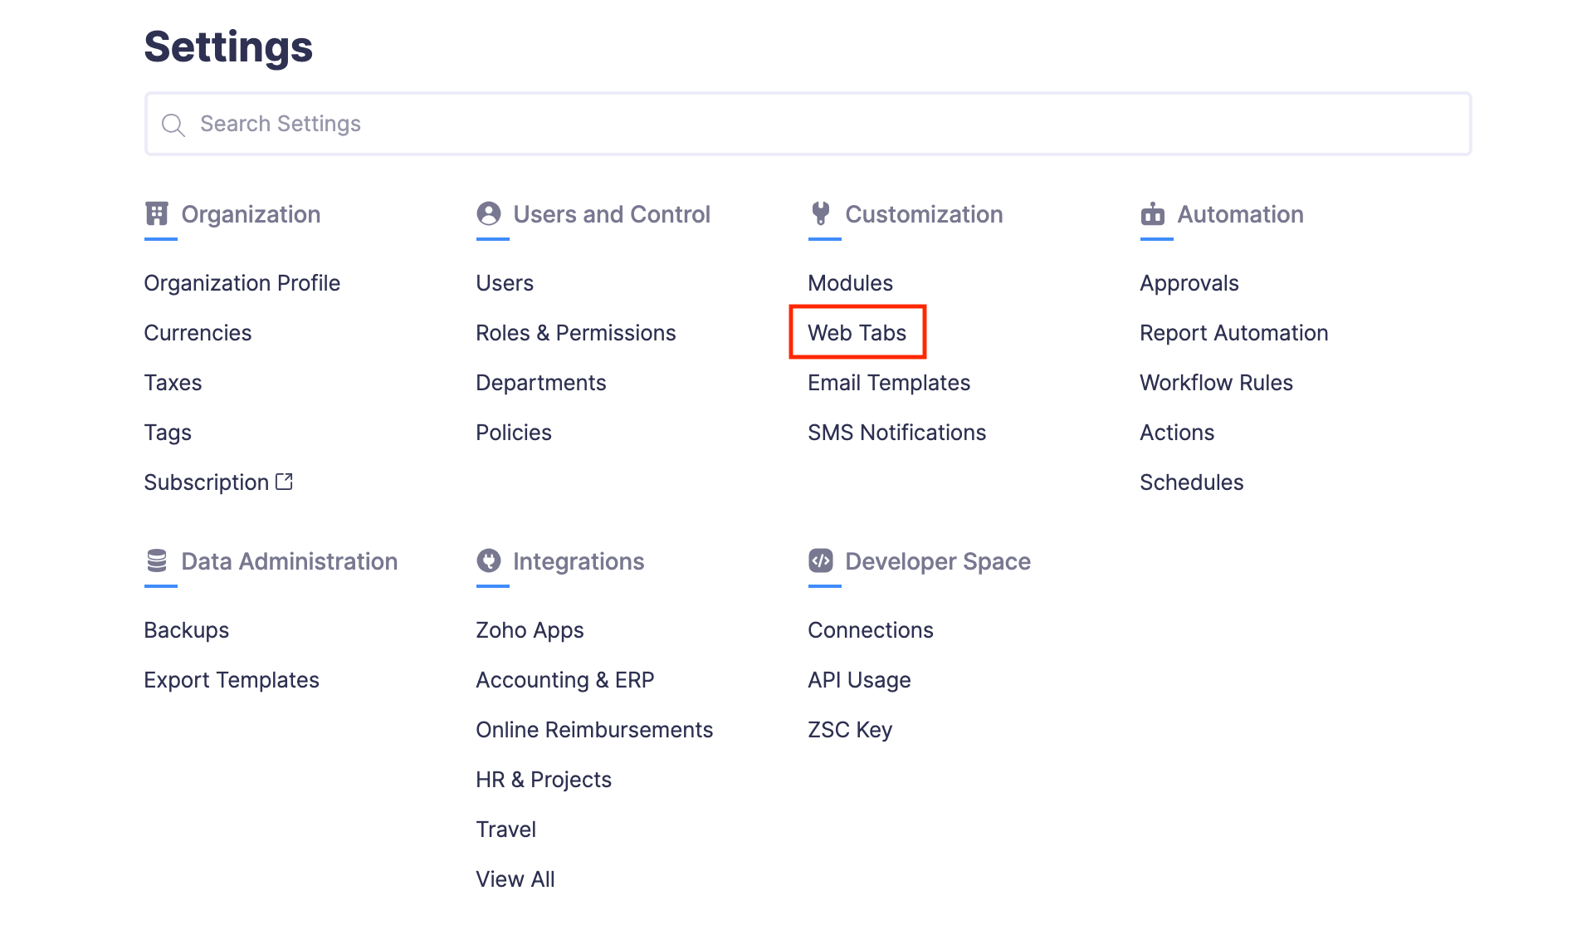
Task: Open Roles & Permissions settings
Action: point(575,333)
